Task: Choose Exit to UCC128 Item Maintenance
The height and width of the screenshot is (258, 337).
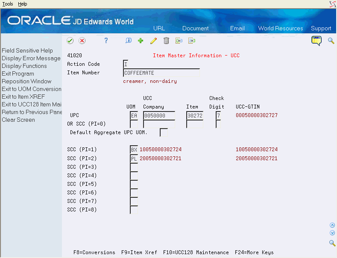Action: pos(32,105)
